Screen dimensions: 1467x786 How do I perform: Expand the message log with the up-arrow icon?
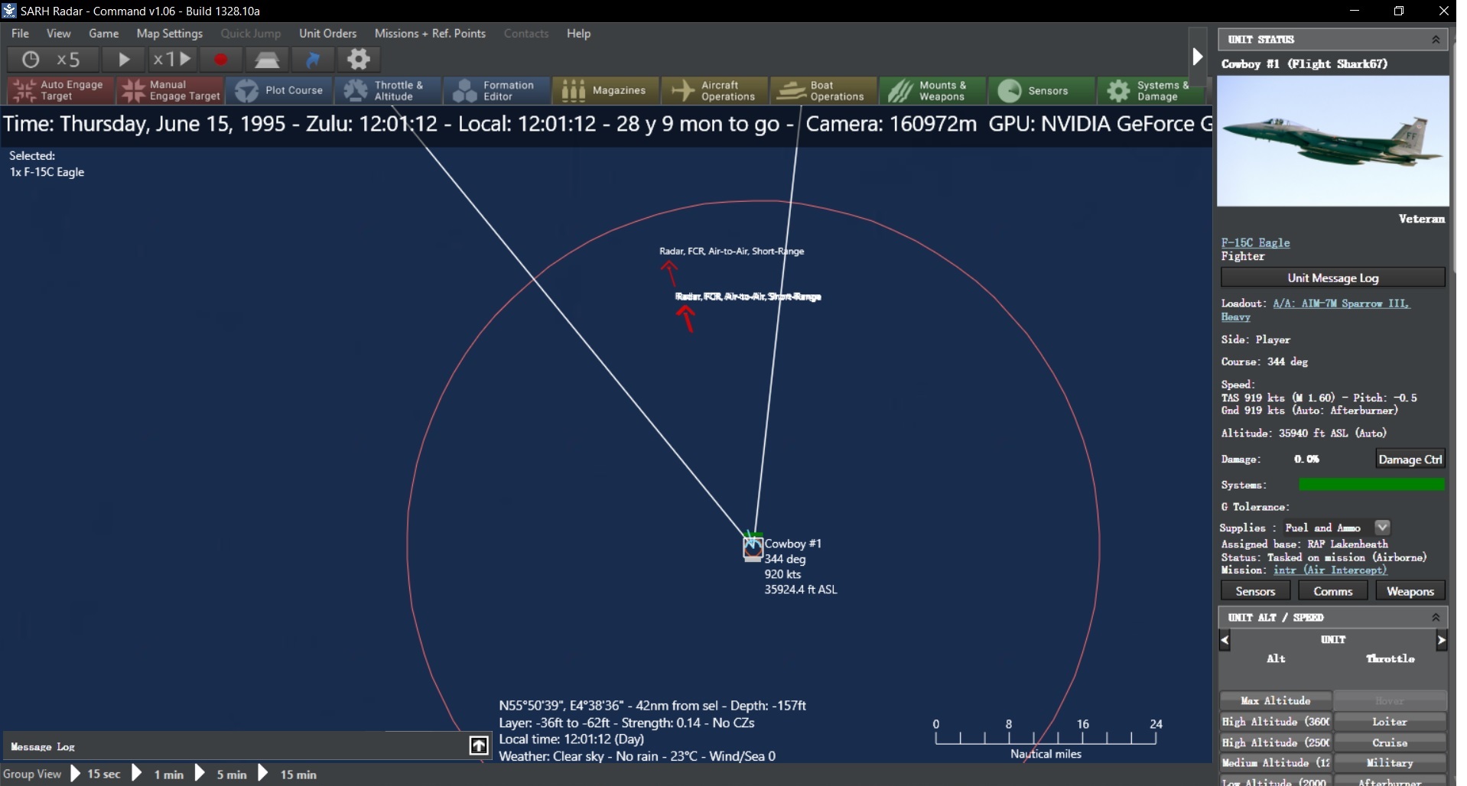(479, 745)
